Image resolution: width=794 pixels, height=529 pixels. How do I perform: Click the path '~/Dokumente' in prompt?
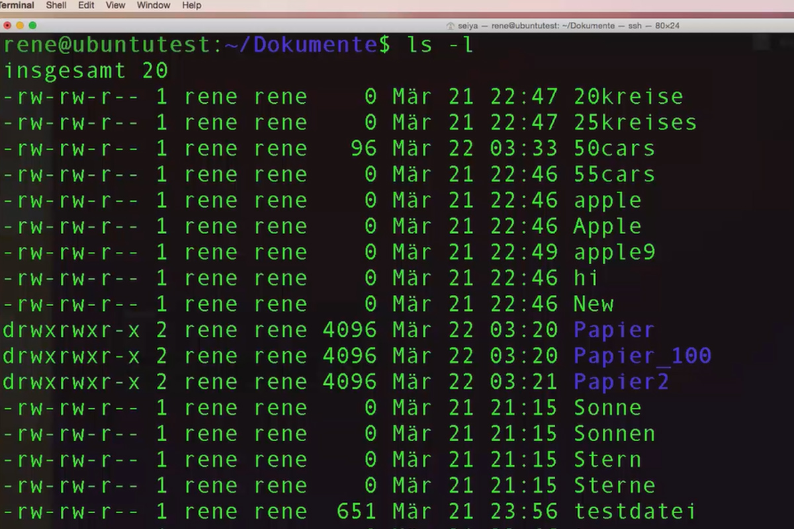(x=302, y=45)
